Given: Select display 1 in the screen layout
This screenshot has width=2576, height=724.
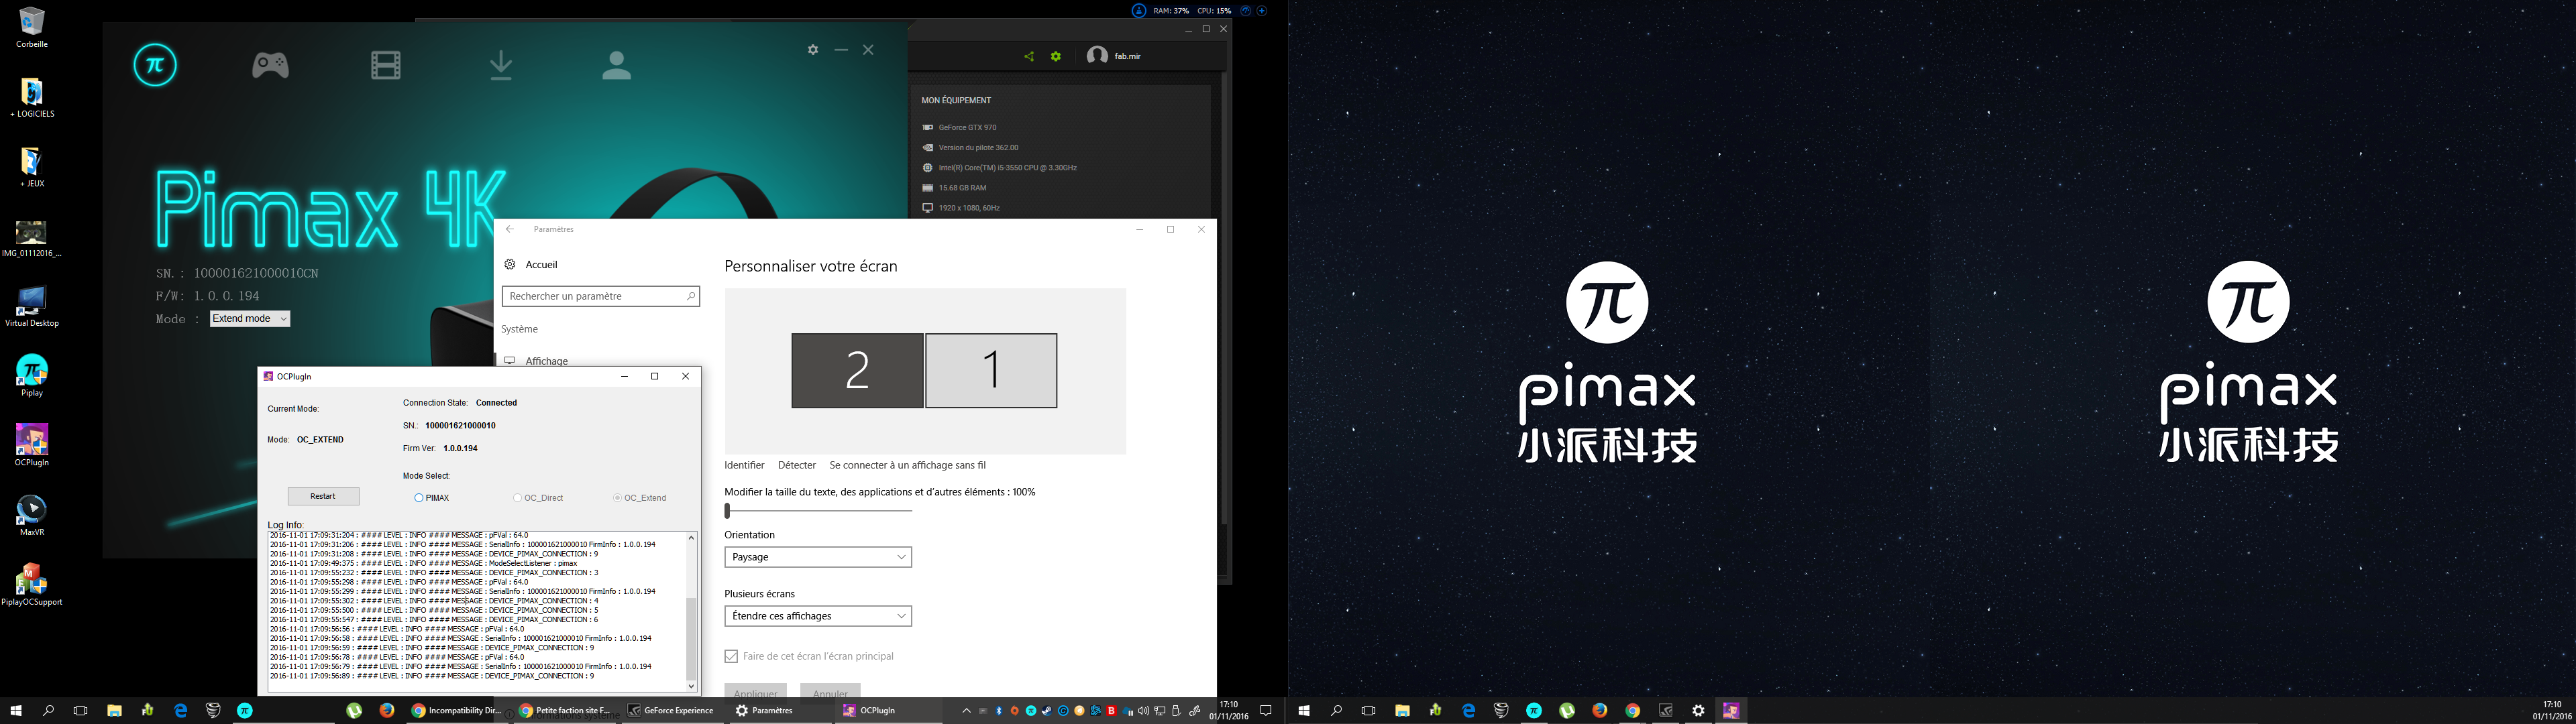Looking at the screenshot, I should click(x=991, y=371).
